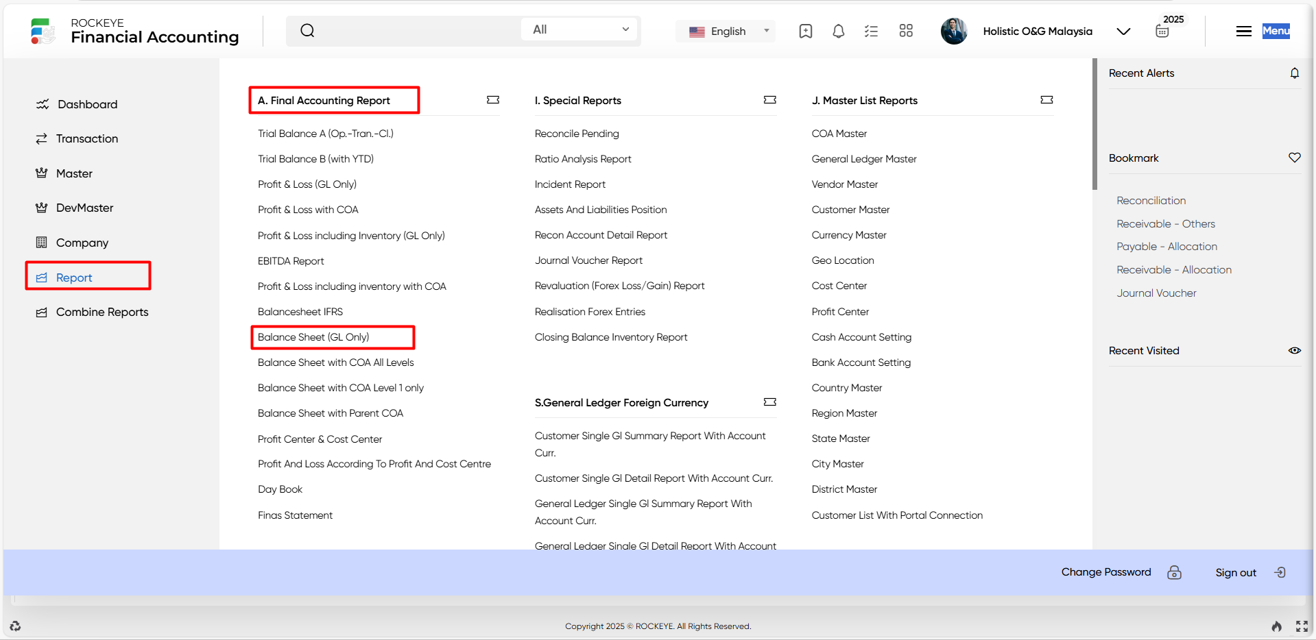Open Journal Voucher Report
Screen dimensions: 1316x640
pos(588,260)
